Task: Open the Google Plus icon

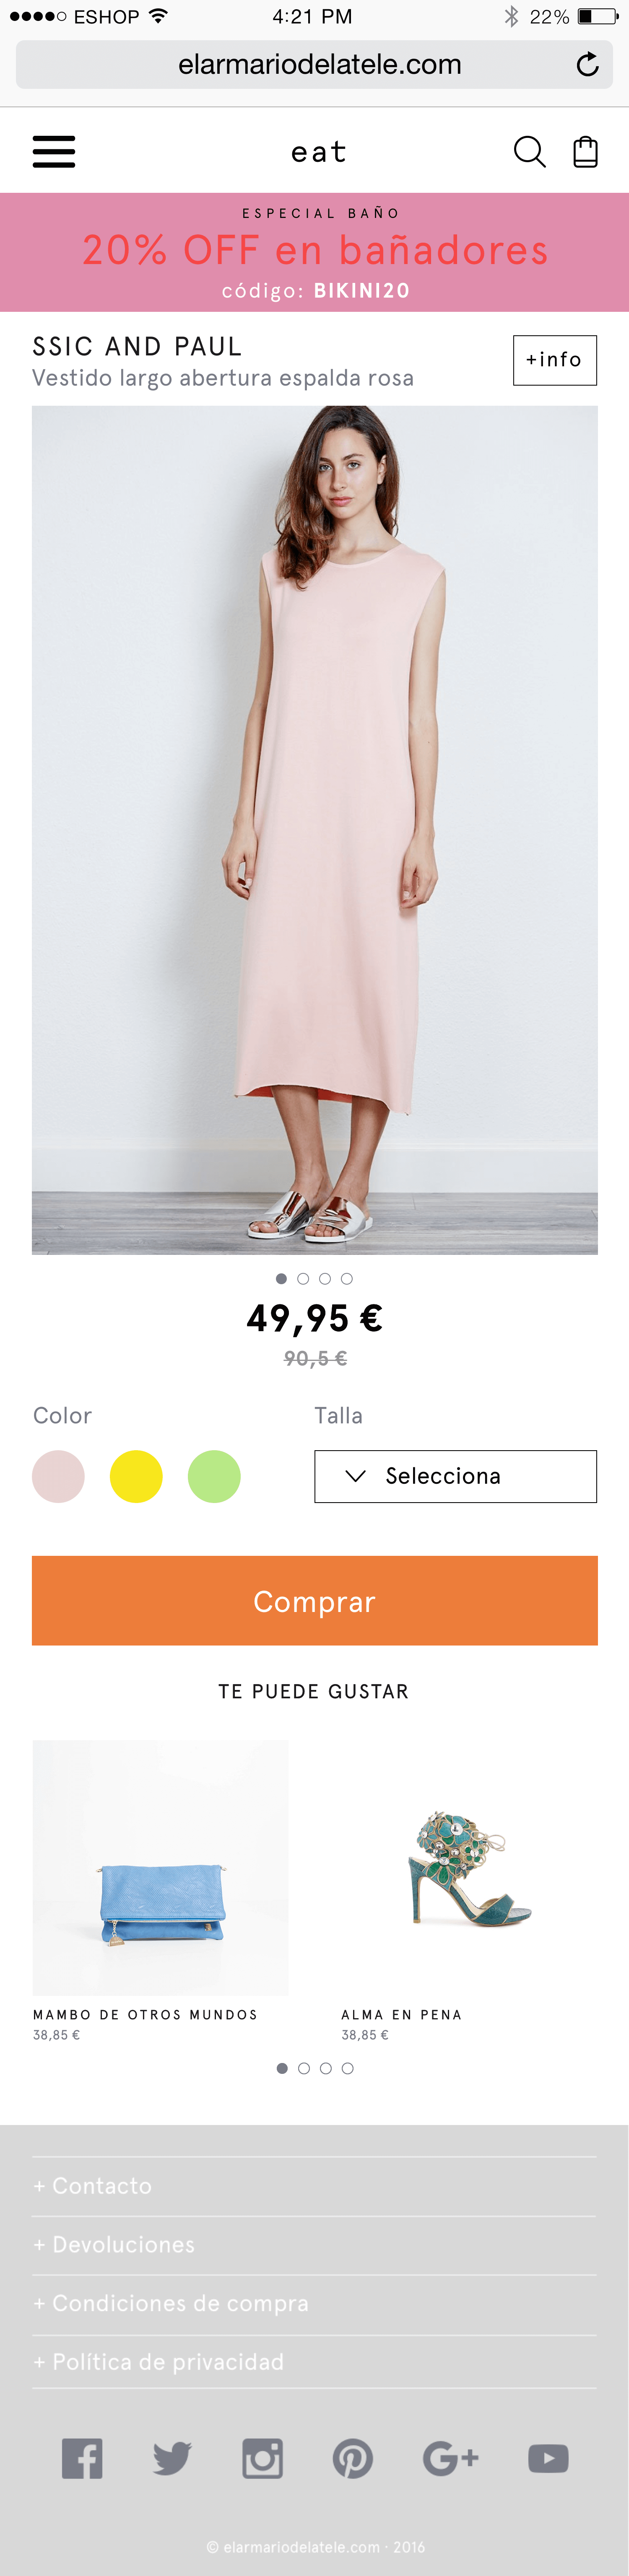Action: click(450, 2457)
